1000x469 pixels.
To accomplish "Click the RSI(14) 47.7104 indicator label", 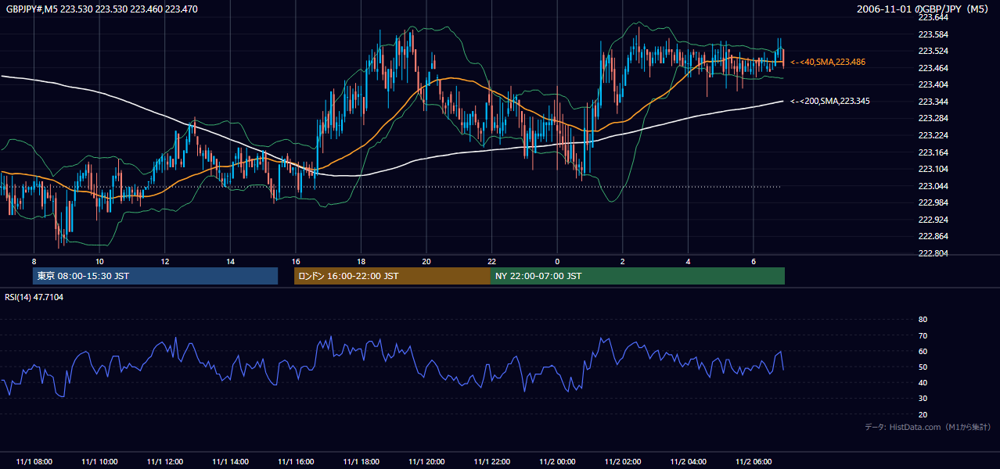I will [x=34, y=297].
